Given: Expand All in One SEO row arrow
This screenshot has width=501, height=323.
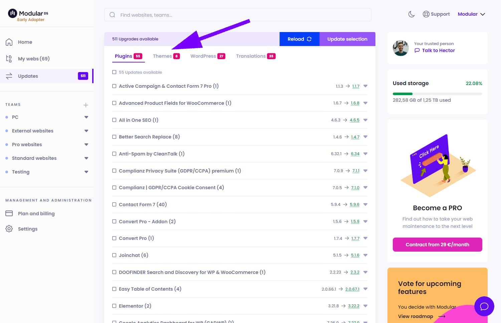Looking at the screenshot, I should 365,120.
